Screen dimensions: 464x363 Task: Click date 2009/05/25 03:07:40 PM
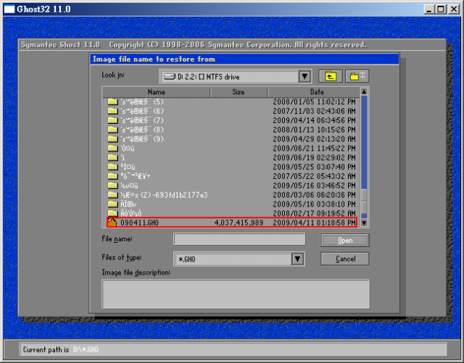click(x=314, y=167)
